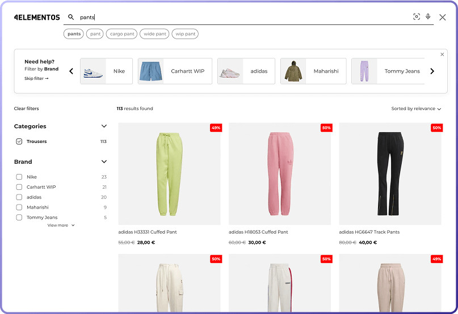
Task: Click the search magnifier icon
Action: 71,18
